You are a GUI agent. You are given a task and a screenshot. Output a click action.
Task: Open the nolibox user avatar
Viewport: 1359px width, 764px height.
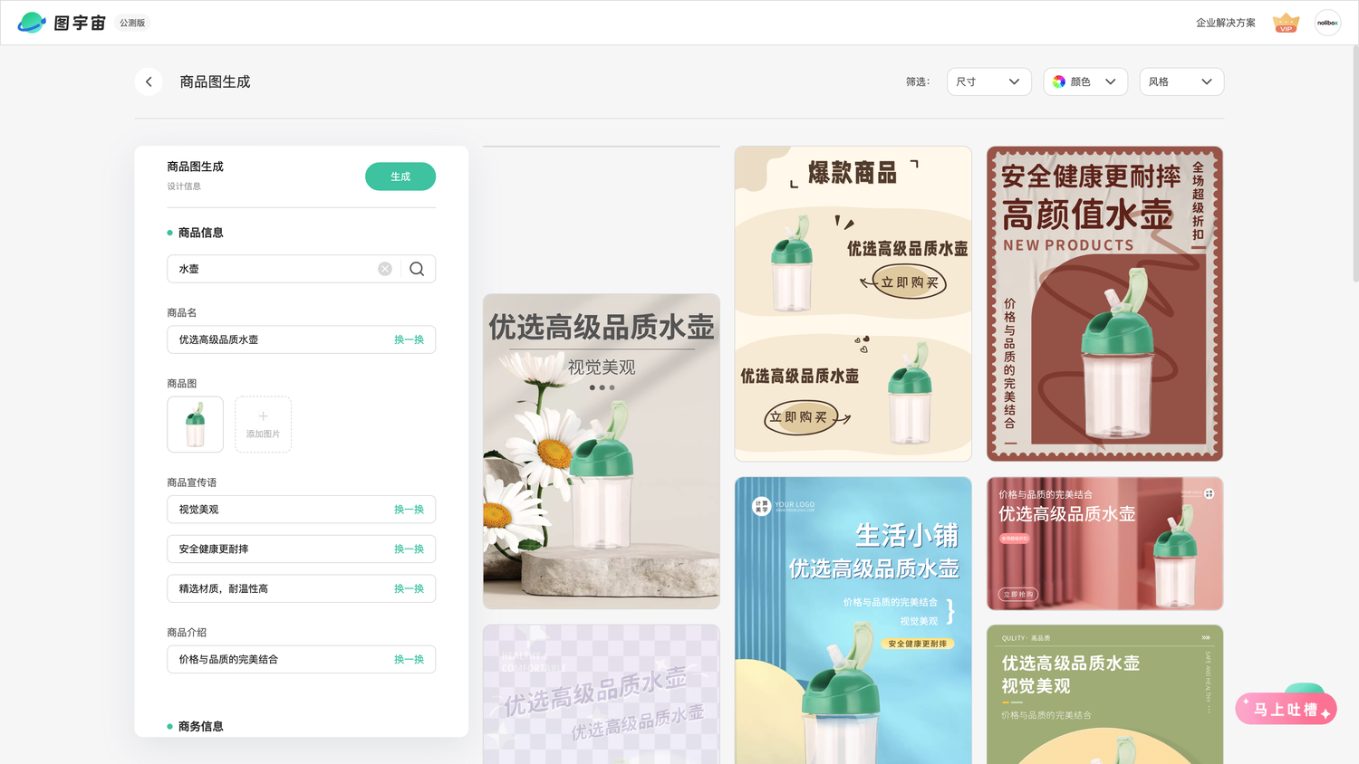click(x=1327, y=23)
